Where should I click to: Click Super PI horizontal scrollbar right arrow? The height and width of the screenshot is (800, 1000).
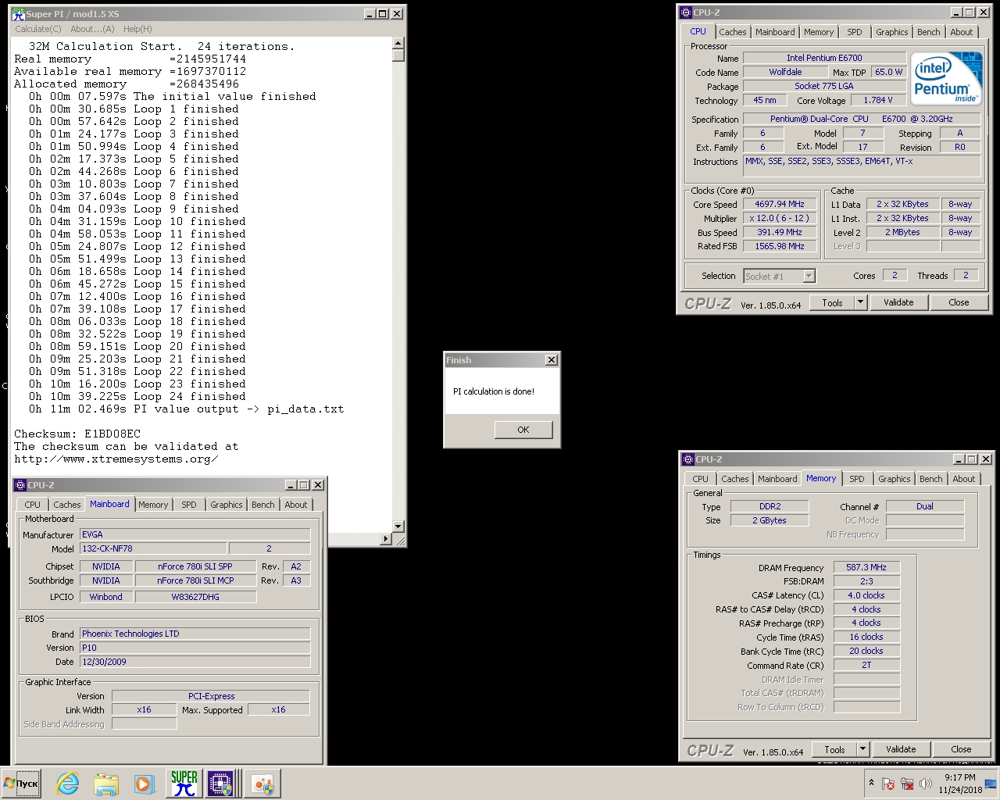tap(386, 539)
